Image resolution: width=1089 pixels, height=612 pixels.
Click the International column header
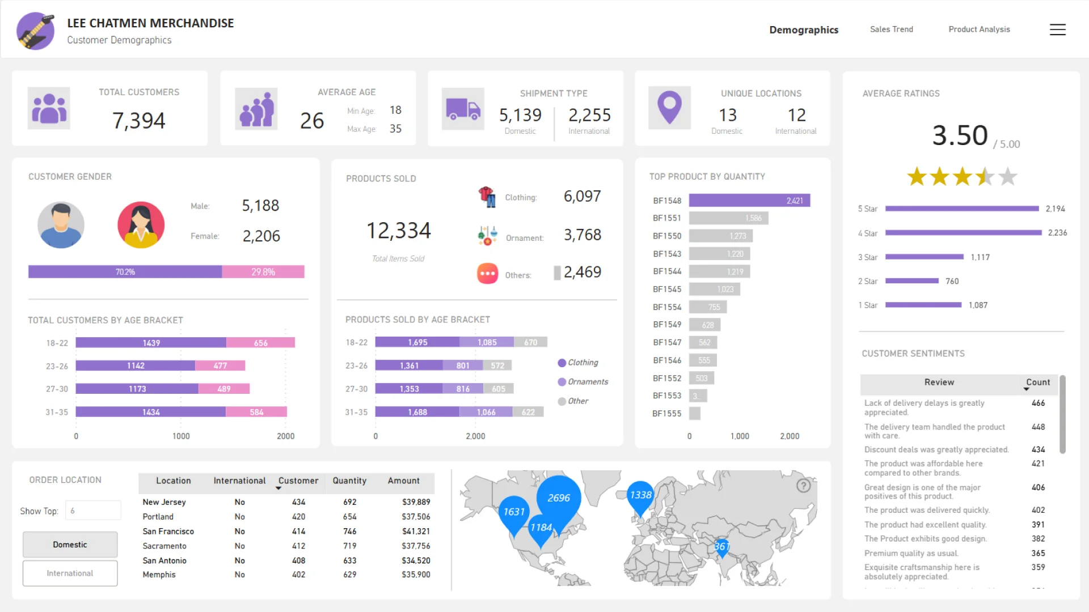click(239, 481)
